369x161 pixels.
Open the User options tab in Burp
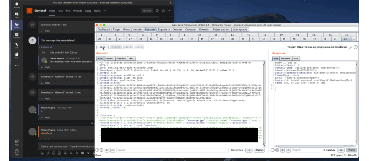(240, 30)
